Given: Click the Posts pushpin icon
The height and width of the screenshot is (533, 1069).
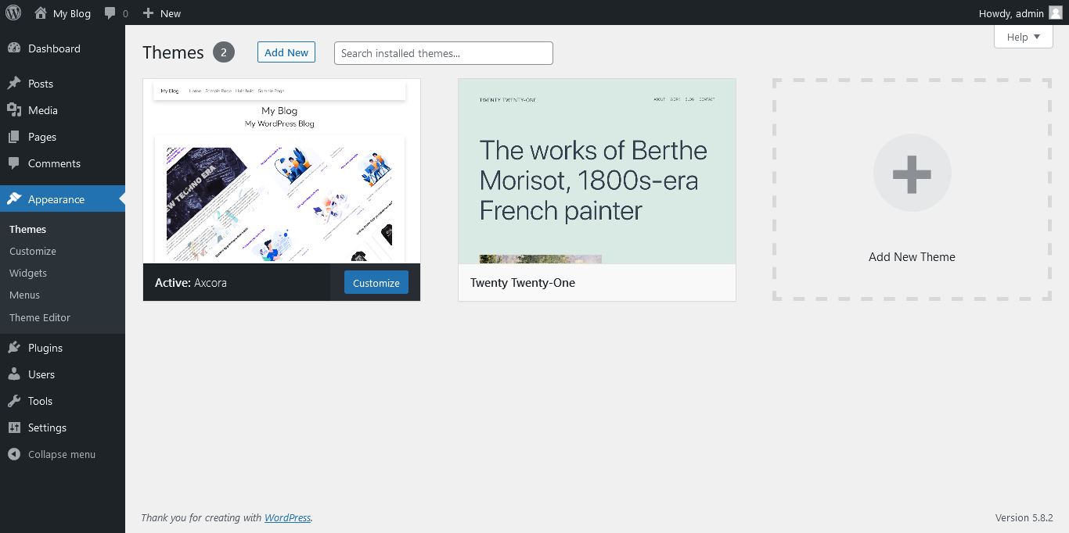Looking at the screenshot, I should pos(14,84).
